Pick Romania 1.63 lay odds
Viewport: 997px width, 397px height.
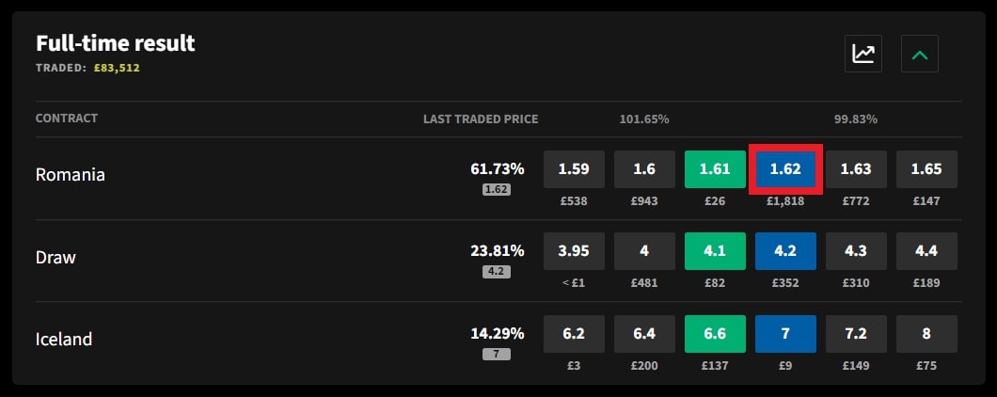click(x=856, y=169)
